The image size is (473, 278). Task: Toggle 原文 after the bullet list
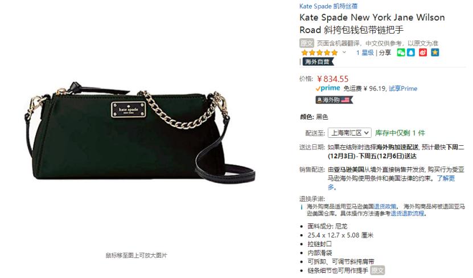click(377, 270)
